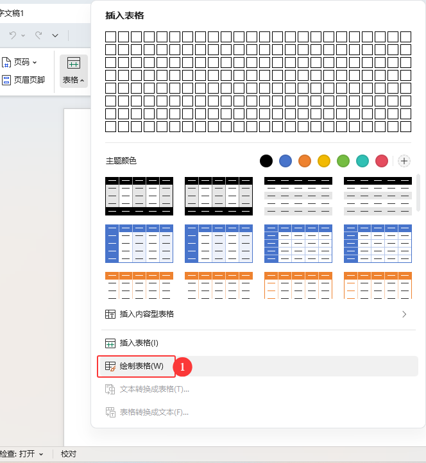
Task: Click the undo arrow icon
Action: (12, 35)
